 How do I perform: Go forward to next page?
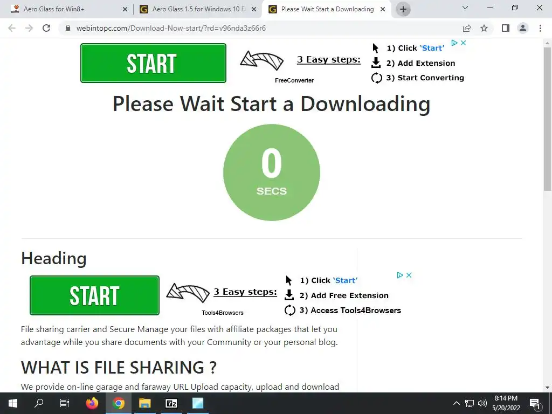click(x=29, y=28)
